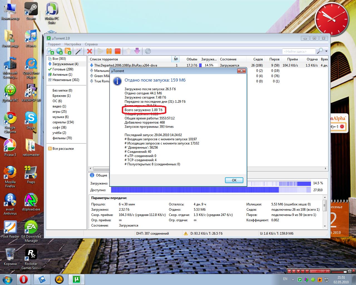Click down arrow of details pane scrollbar
Viewport: 356px width, 285px height.
click(325, 226)
